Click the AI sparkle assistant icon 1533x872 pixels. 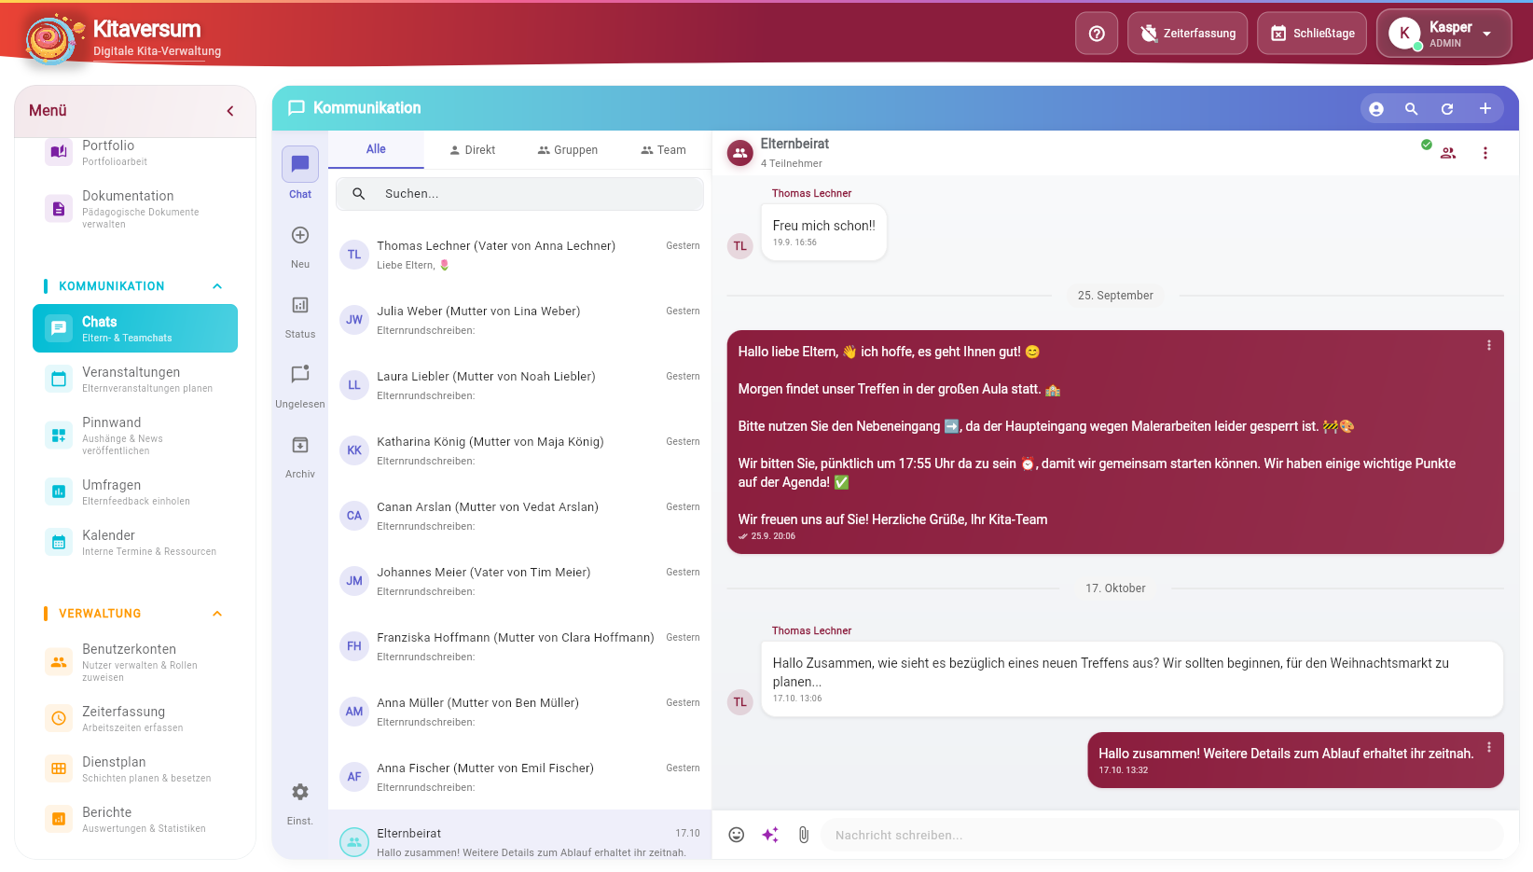pyautogui.click(x=770, y=835)
